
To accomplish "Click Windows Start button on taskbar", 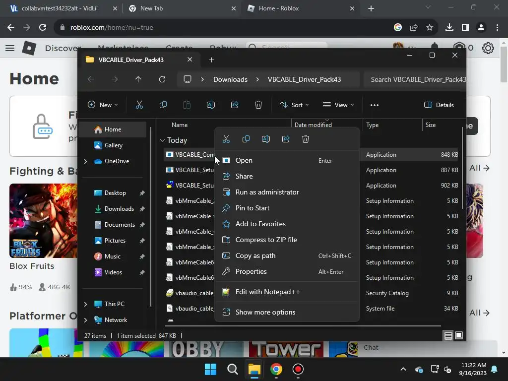I will click(x=210, y=369).
